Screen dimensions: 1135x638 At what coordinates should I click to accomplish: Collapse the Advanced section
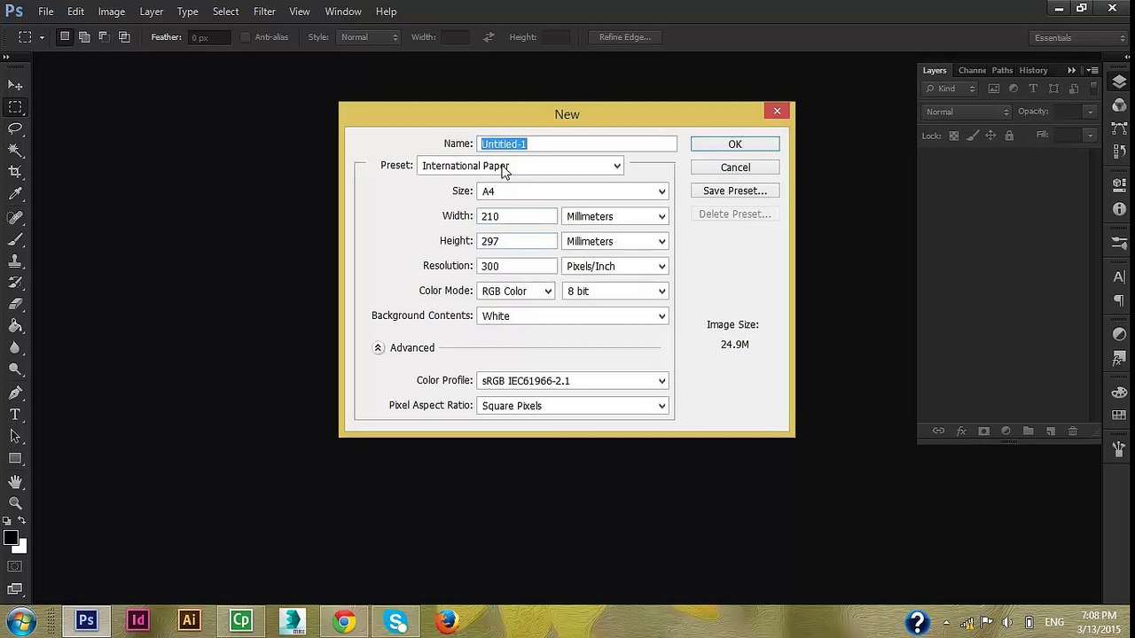pos(378,348)
